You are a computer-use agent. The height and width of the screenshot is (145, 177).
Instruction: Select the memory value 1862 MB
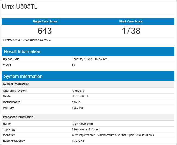click(x=78, y=108)
